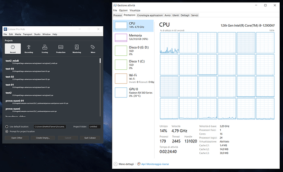Click the More templates tag icon

click(93, 48)
